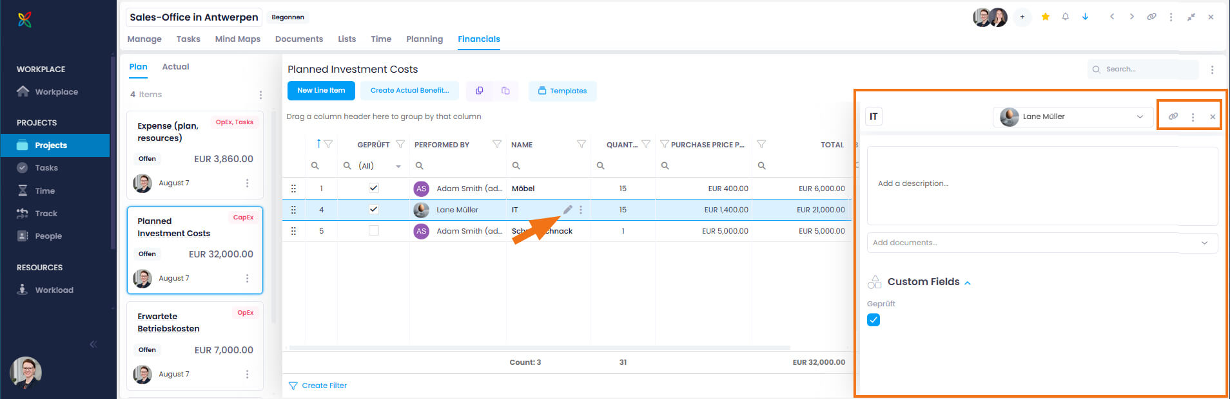Select the Plan tab
Viewport: 1230px width, 399px height.
point(138,67)
